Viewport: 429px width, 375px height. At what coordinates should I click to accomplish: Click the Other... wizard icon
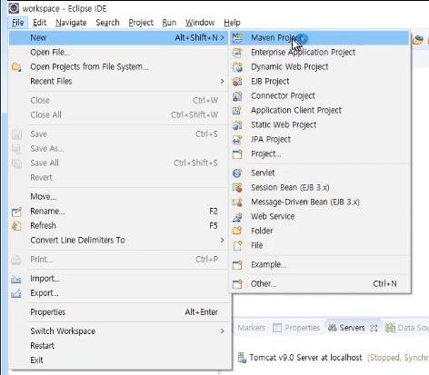click(x=237, y=284)
